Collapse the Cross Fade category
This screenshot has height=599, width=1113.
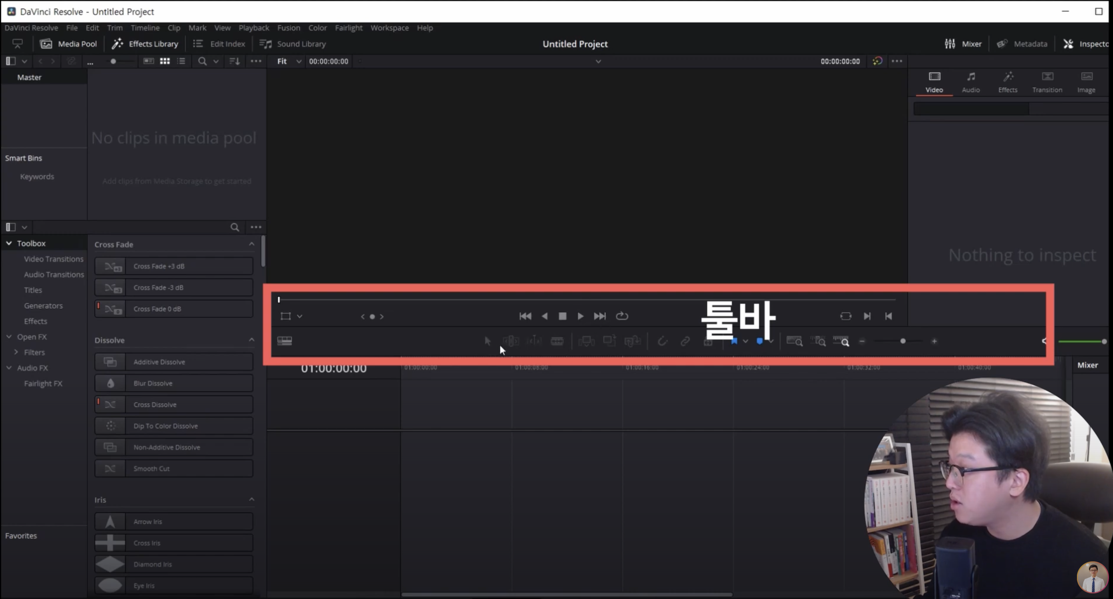tap(252, 244)
